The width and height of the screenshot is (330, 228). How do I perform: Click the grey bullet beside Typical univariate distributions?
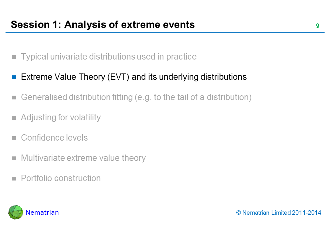pyautogui.click(x=14, y=57)
